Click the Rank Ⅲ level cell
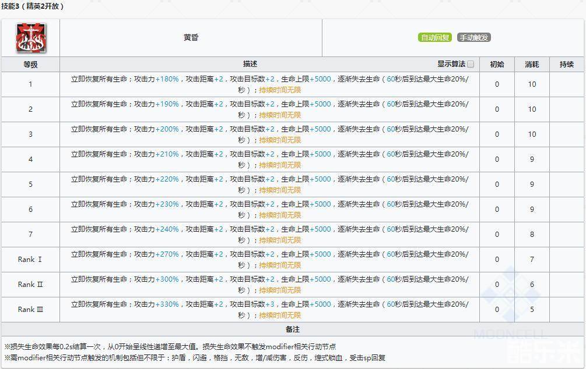586x369 pixels. click(30, 310)
